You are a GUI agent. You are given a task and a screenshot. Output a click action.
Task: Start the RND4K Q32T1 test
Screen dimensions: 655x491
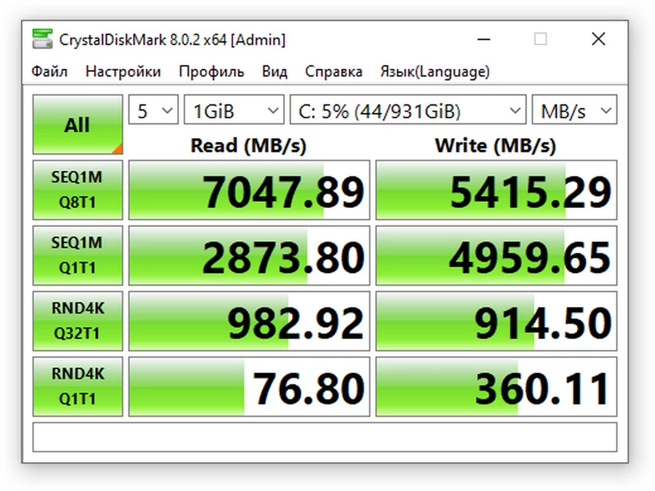[x=78, y=321]
